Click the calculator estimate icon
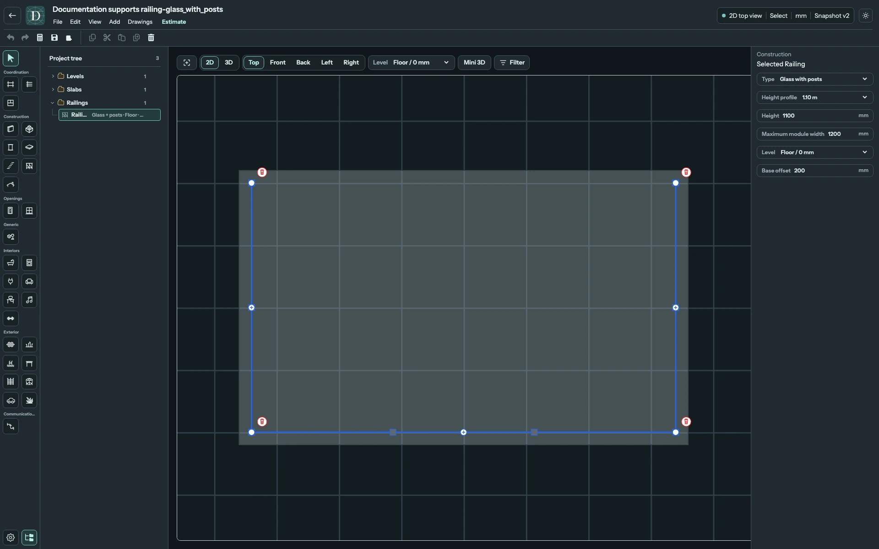The height and width of the screenshot is (549, 879). click(40, 38)
